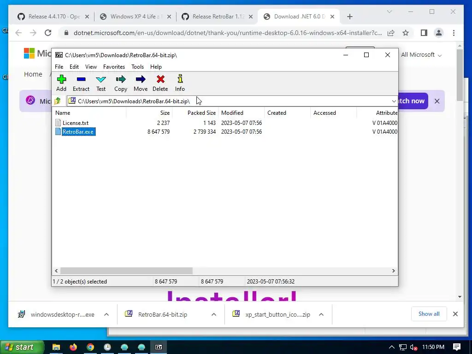Click the left arrow of horizontal scrollbar
The height and width of the screenshot is (354, 472).
coord(56,271)
